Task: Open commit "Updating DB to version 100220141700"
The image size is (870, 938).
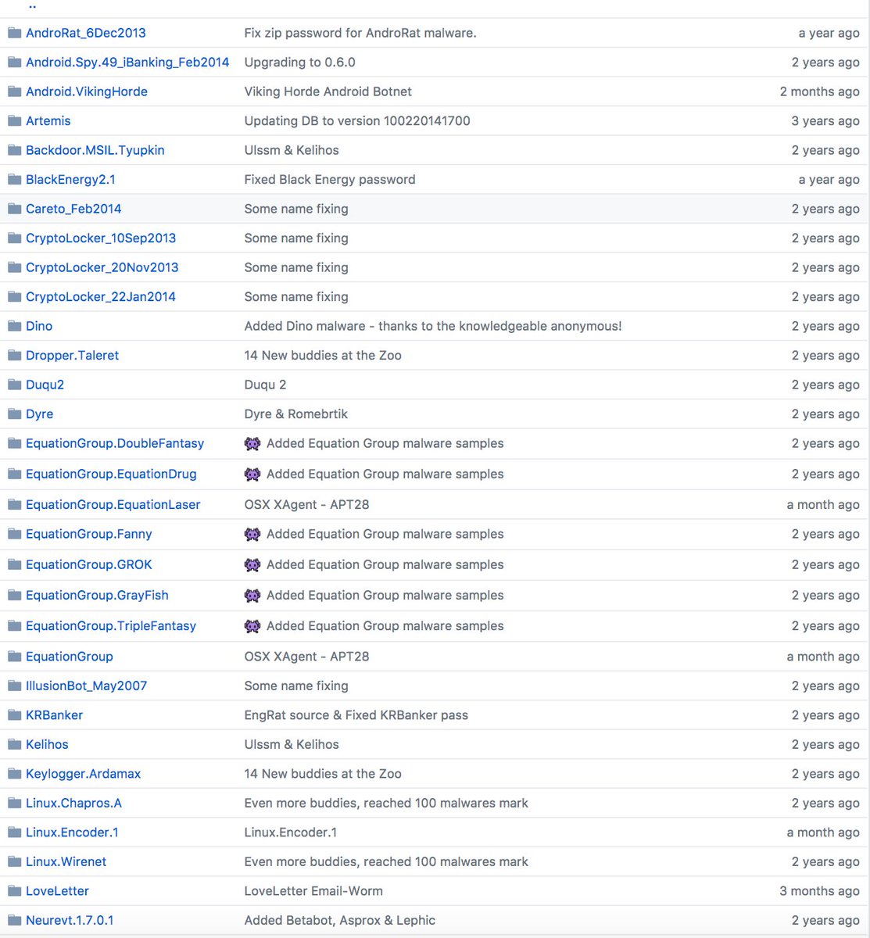Action: [357, 120]
